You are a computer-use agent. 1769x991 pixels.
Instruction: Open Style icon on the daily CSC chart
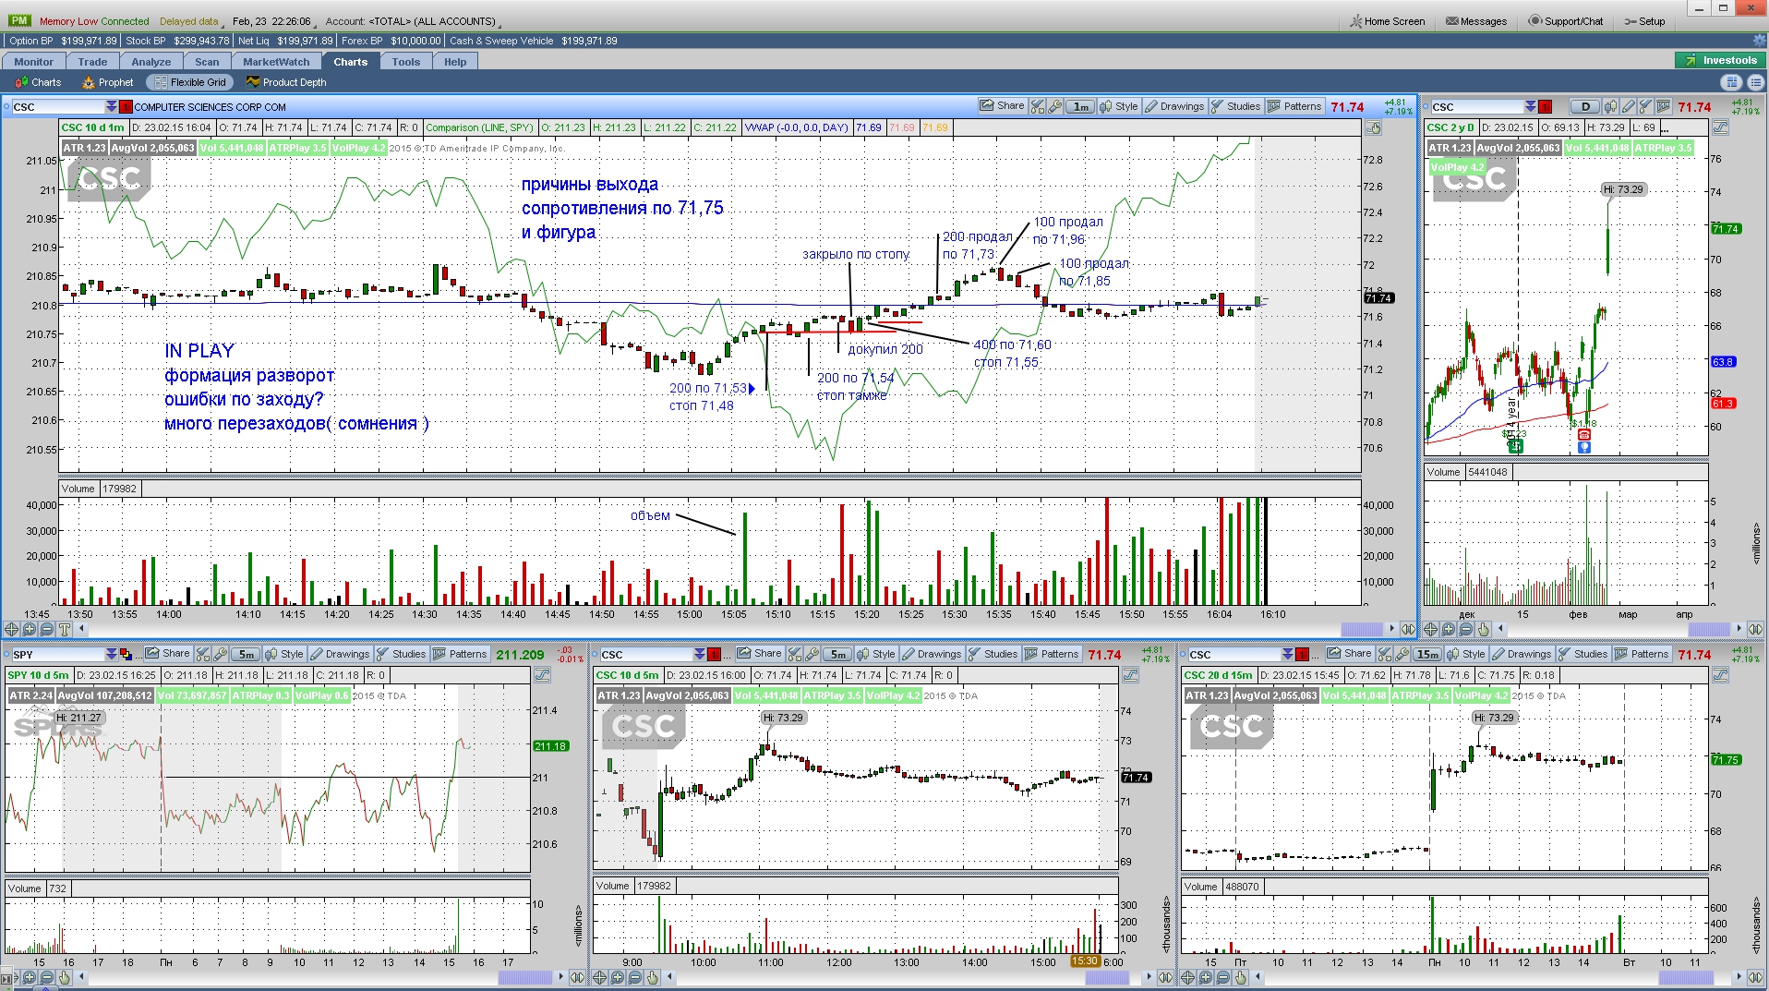click(x=1611, y=107)
